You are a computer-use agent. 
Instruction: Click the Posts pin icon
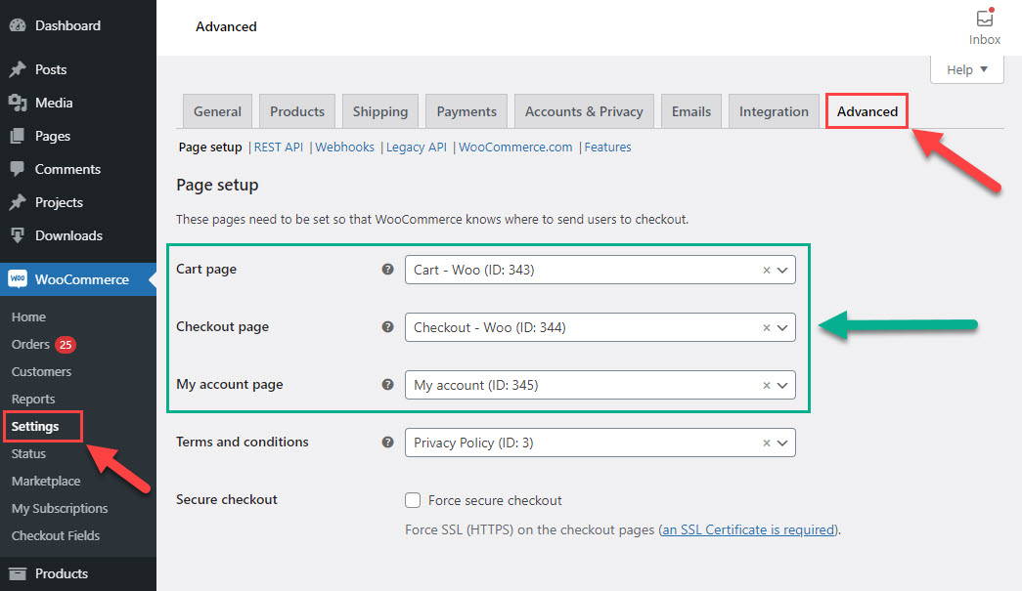pos(18,69)
